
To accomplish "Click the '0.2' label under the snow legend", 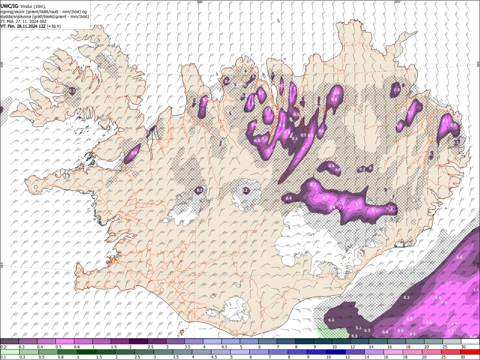I will point(3,347).
